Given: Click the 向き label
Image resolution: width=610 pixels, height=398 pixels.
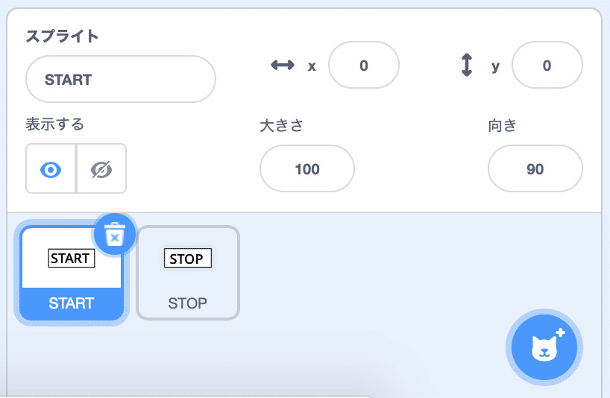Looking at the screenshot, I should tap(502, 125).
